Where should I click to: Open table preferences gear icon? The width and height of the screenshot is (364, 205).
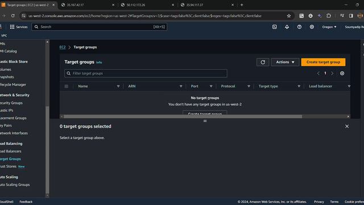coord(342,73)
